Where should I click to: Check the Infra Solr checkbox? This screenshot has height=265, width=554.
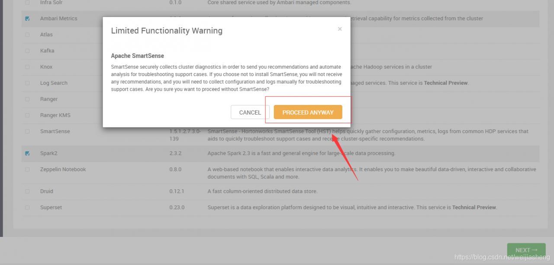[x=28, y=3]
